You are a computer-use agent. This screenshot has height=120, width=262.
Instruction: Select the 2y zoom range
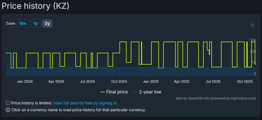coord(47,24)
